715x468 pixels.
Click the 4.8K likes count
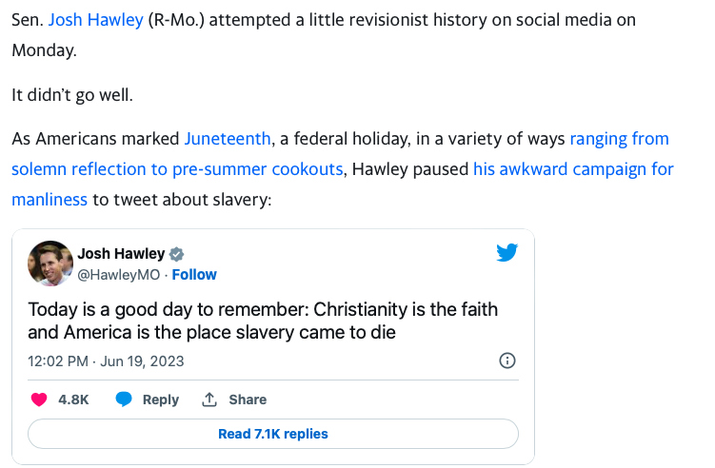[x=73, y=400]
